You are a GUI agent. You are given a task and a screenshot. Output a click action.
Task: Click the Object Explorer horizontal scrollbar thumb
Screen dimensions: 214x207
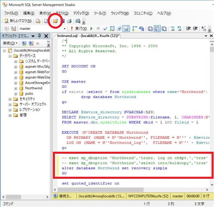[13, 197]
